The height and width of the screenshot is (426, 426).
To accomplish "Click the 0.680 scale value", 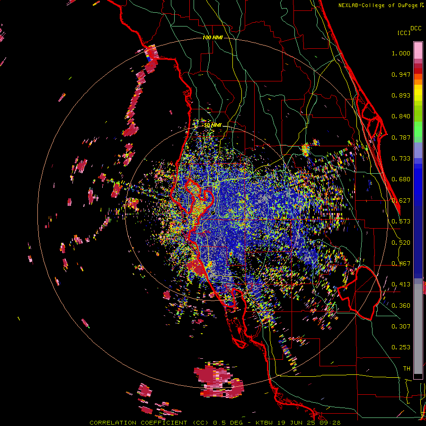I will click(x=401, y=179).
